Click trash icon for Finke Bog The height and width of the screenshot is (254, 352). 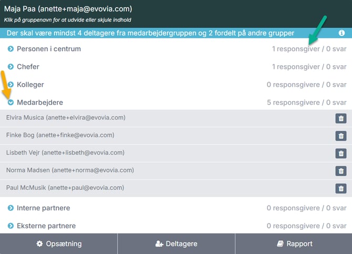[341, 136]
